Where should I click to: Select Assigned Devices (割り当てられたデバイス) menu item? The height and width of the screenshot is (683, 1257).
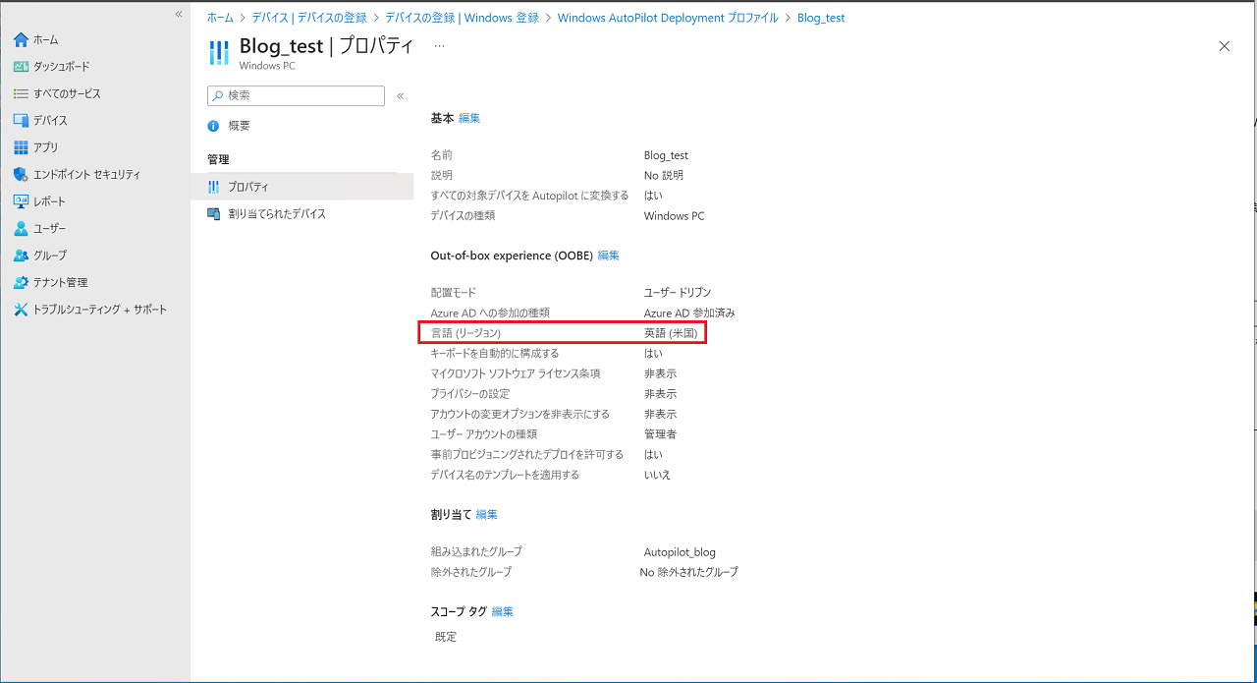point(276,213)
